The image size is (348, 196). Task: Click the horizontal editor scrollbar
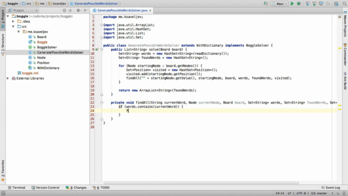pyautogui.click(x=201, y=183)
